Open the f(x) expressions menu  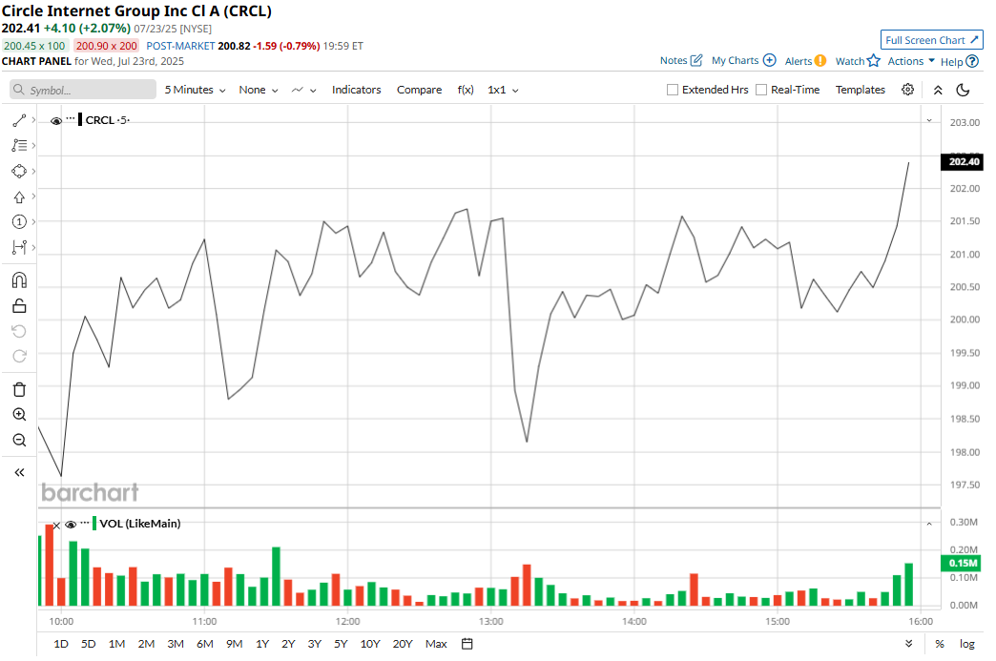coord(466,91)
